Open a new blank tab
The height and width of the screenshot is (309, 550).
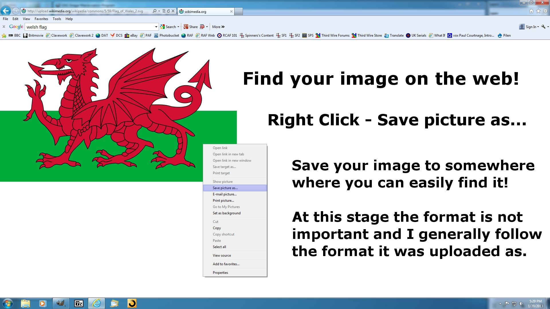coord(239,11)
